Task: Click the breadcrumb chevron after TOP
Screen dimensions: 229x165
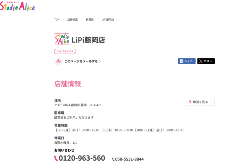Action: [x=63, y=19]
